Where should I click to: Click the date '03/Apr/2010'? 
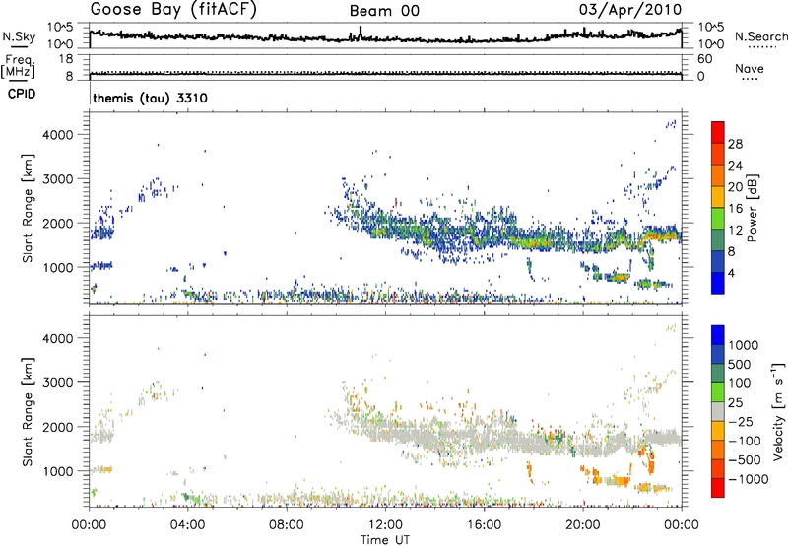[630, 10]
